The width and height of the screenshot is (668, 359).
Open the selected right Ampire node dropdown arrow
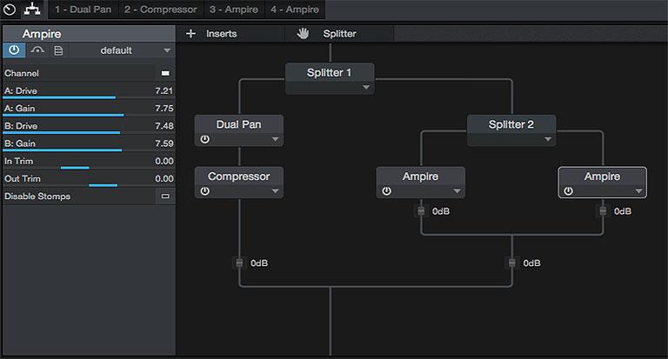(638, 191)
